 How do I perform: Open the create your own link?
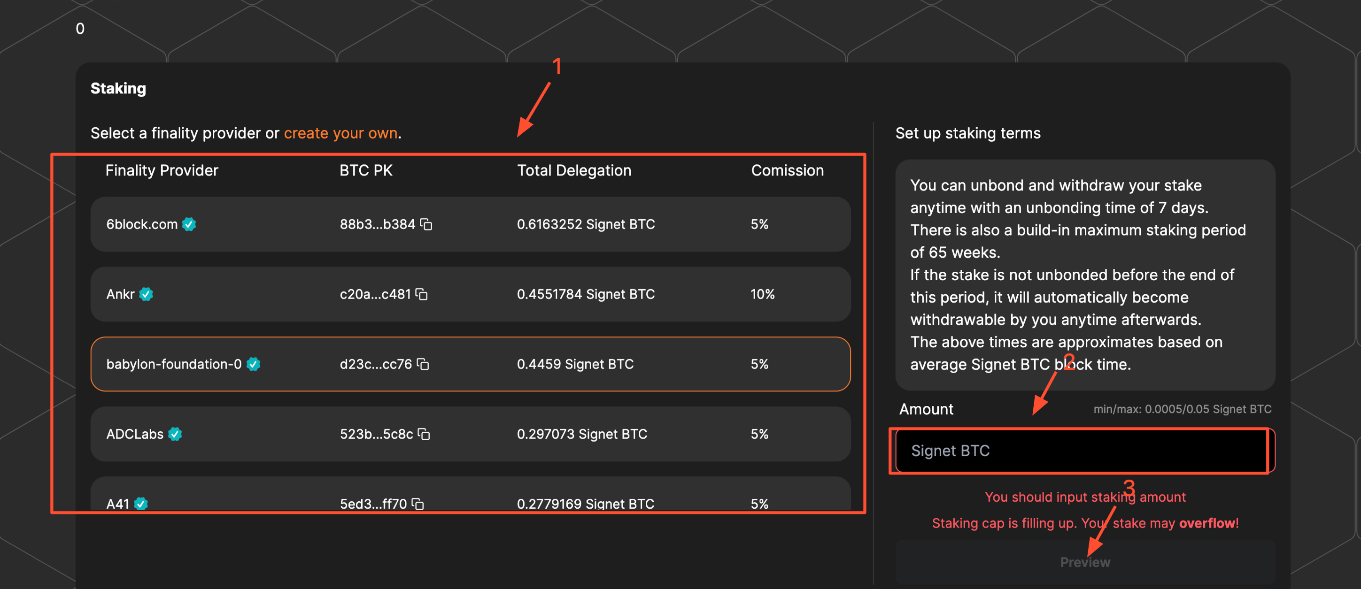pyautogui.click(x=341, y=134)
